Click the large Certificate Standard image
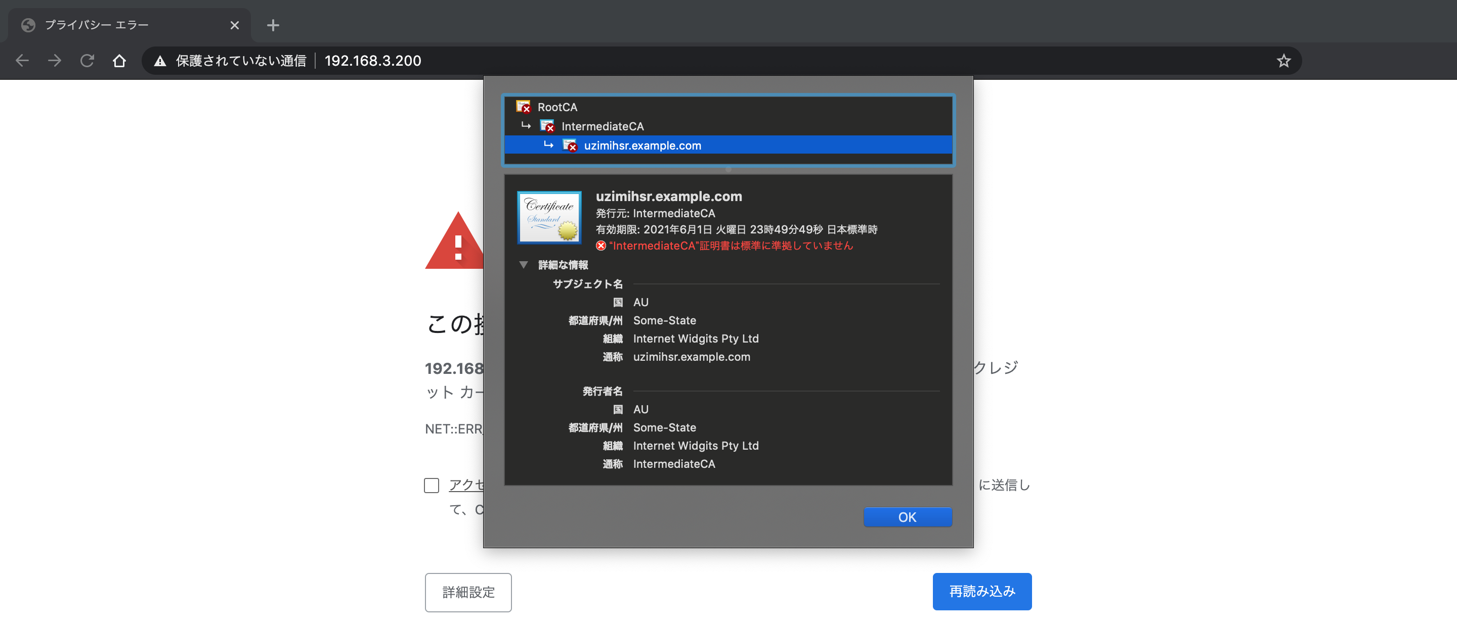The height and width of the screenshot is (626, 1457). point(549,218)
